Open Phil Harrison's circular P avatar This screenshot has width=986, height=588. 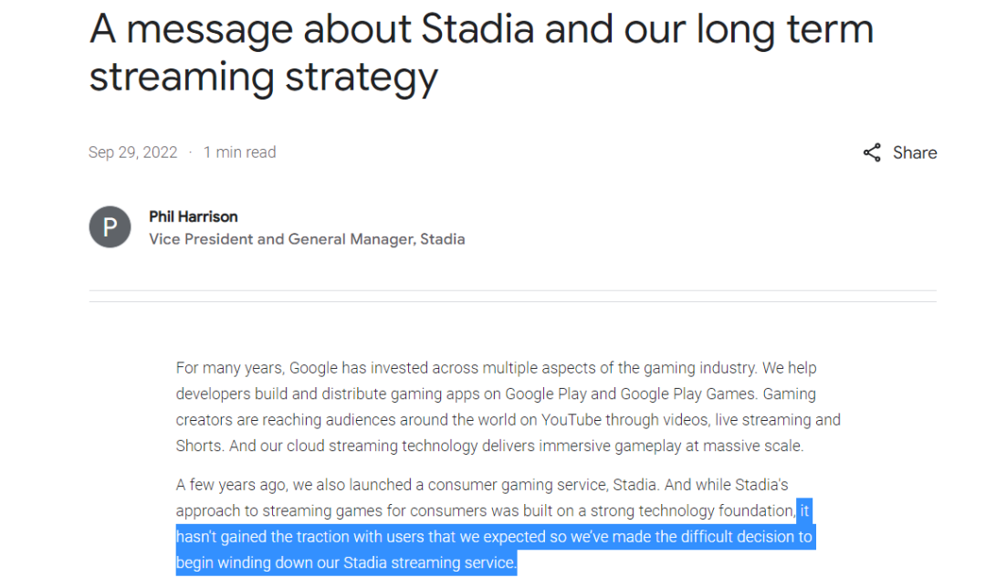pyautogui.click(x=110, y=227)
